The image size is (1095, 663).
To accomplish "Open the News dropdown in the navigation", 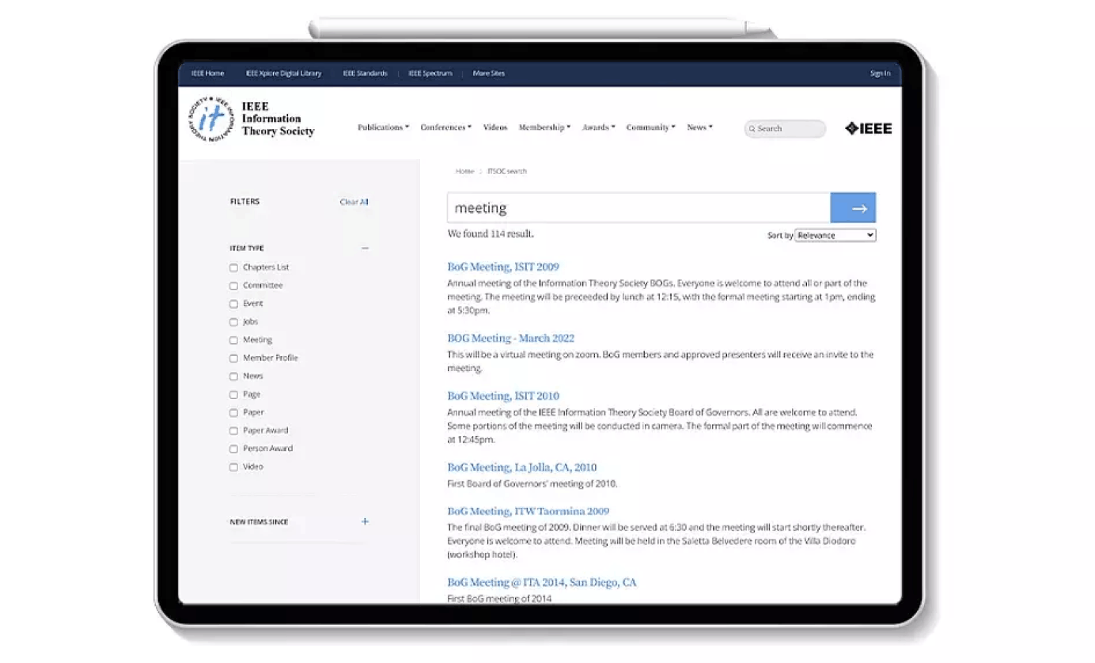I will [699, 127].
